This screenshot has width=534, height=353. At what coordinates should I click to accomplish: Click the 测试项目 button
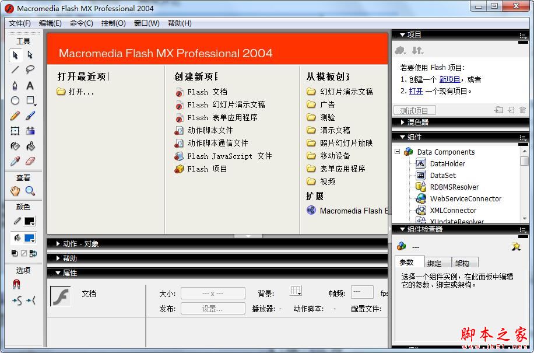click(414, 110)
